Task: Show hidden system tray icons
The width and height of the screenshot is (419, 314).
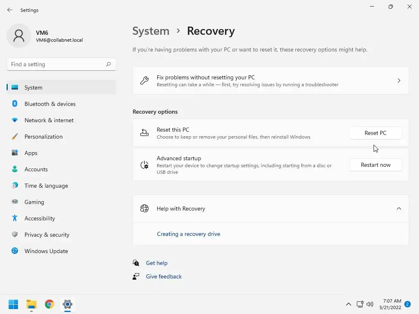Action: [x=349, y=304]
